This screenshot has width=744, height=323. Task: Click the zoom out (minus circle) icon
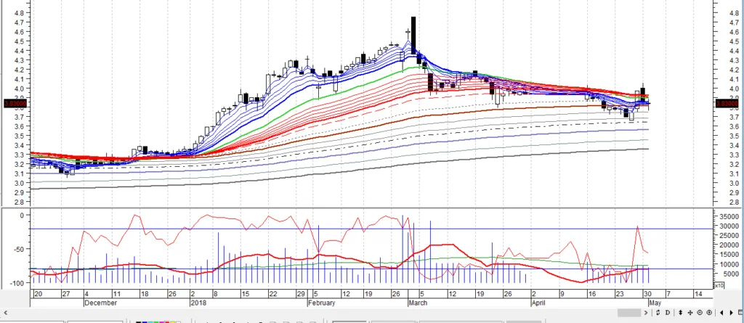click(x=700, y=313)
